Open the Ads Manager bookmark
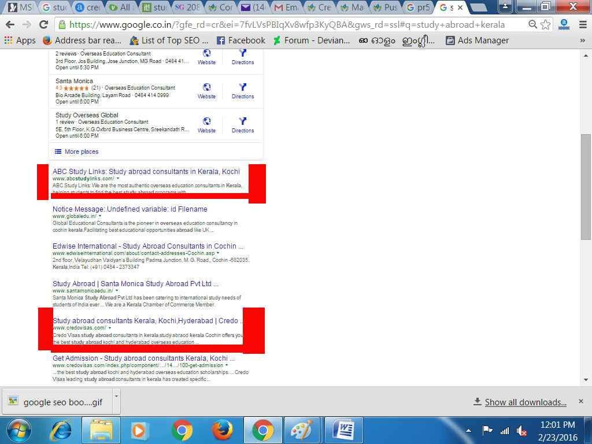The height and width of the screenshot is (444, 592). tap(477, 40)
